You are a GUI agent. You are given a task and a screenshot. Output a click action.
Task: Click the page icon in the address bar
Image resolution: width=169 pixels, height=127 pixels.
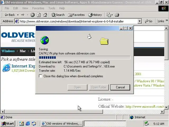pyautogui.click(x=17, y=21)
